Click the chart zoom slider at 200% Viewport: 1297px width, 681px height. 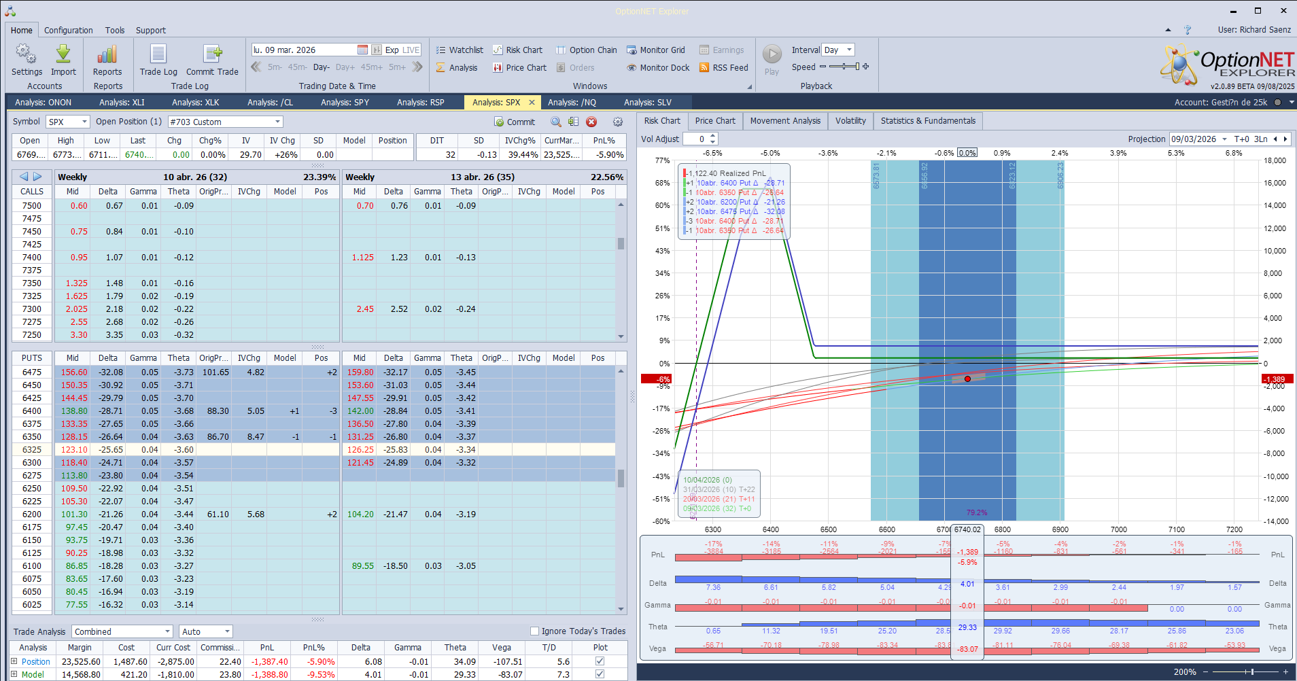coord(1245,671)
